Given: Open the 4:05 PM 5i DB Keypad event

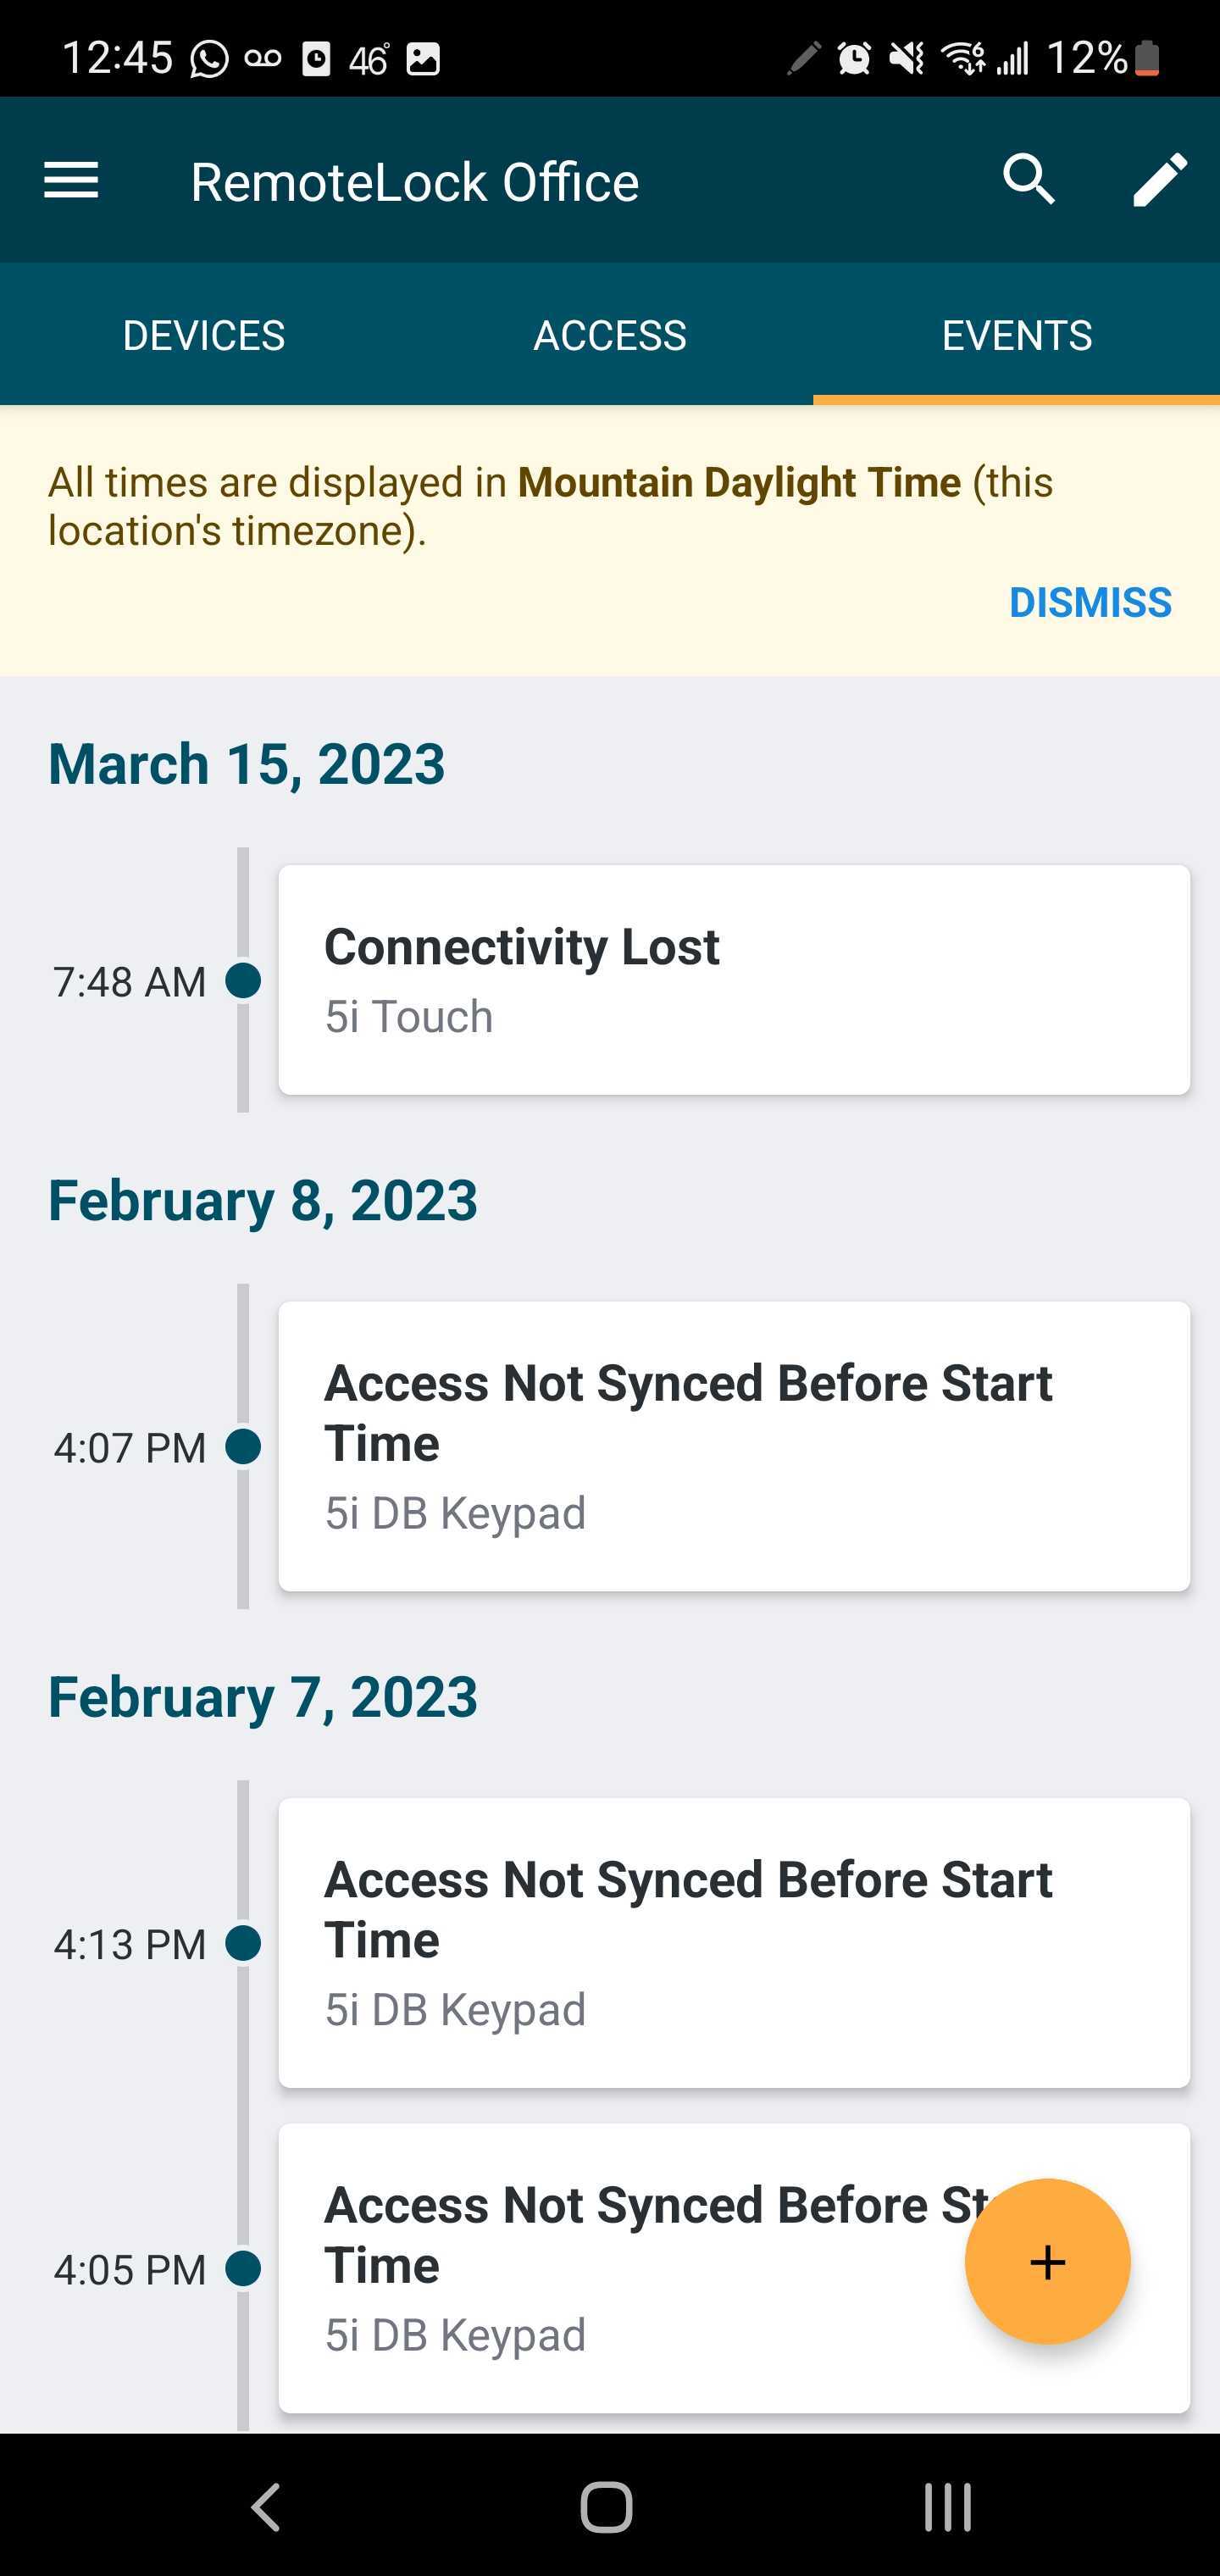Looking at the screenshot, I should coord(734,2269).
